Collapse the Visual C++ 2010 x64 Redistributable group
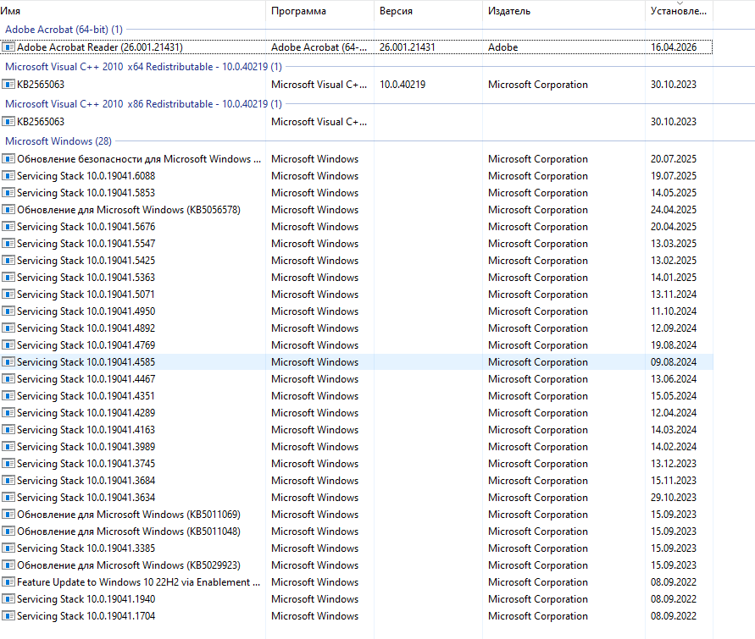Screen dimensions: 755x639 point(143,67)
